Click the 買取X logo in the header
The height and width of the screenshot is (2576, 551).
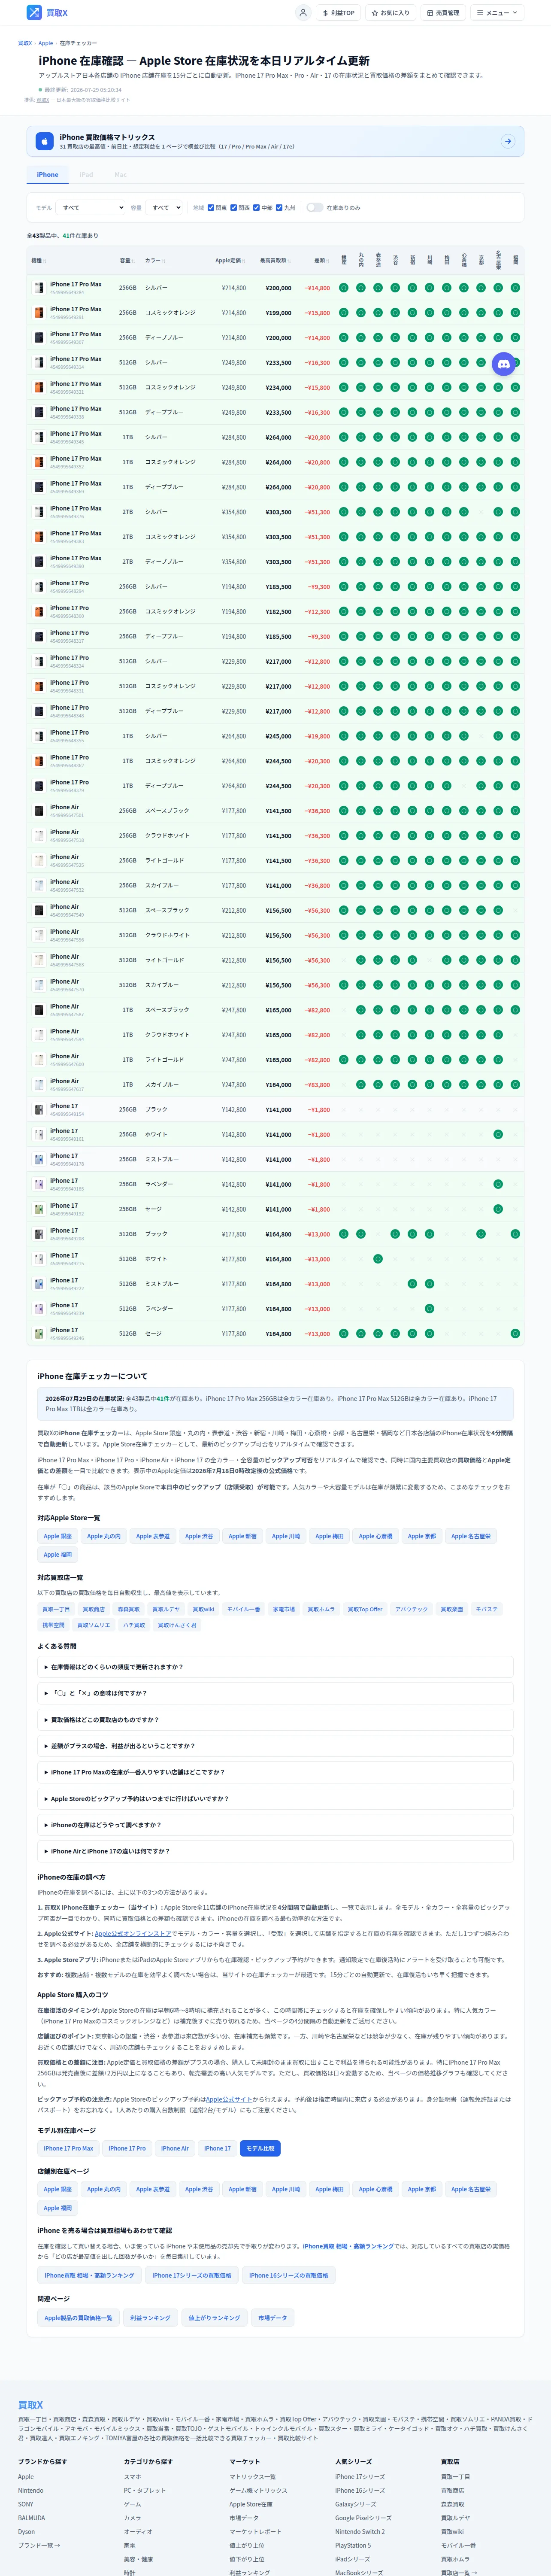click(x=47, y=13)
